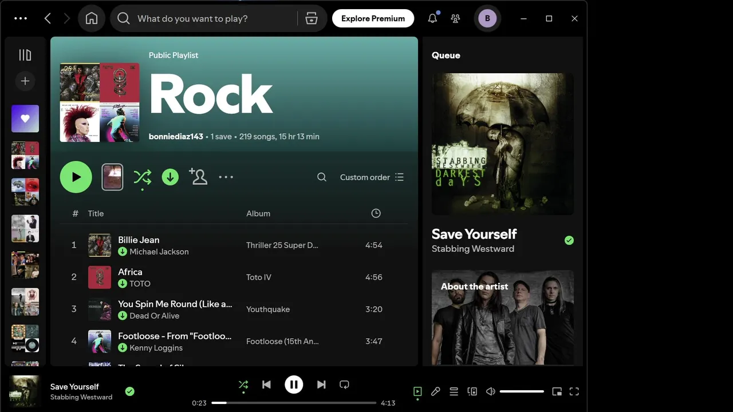This screenshot has width=733, height=412.
Task: Open the Thriller 25 Super D... album link
Action: tap(282, 245)
